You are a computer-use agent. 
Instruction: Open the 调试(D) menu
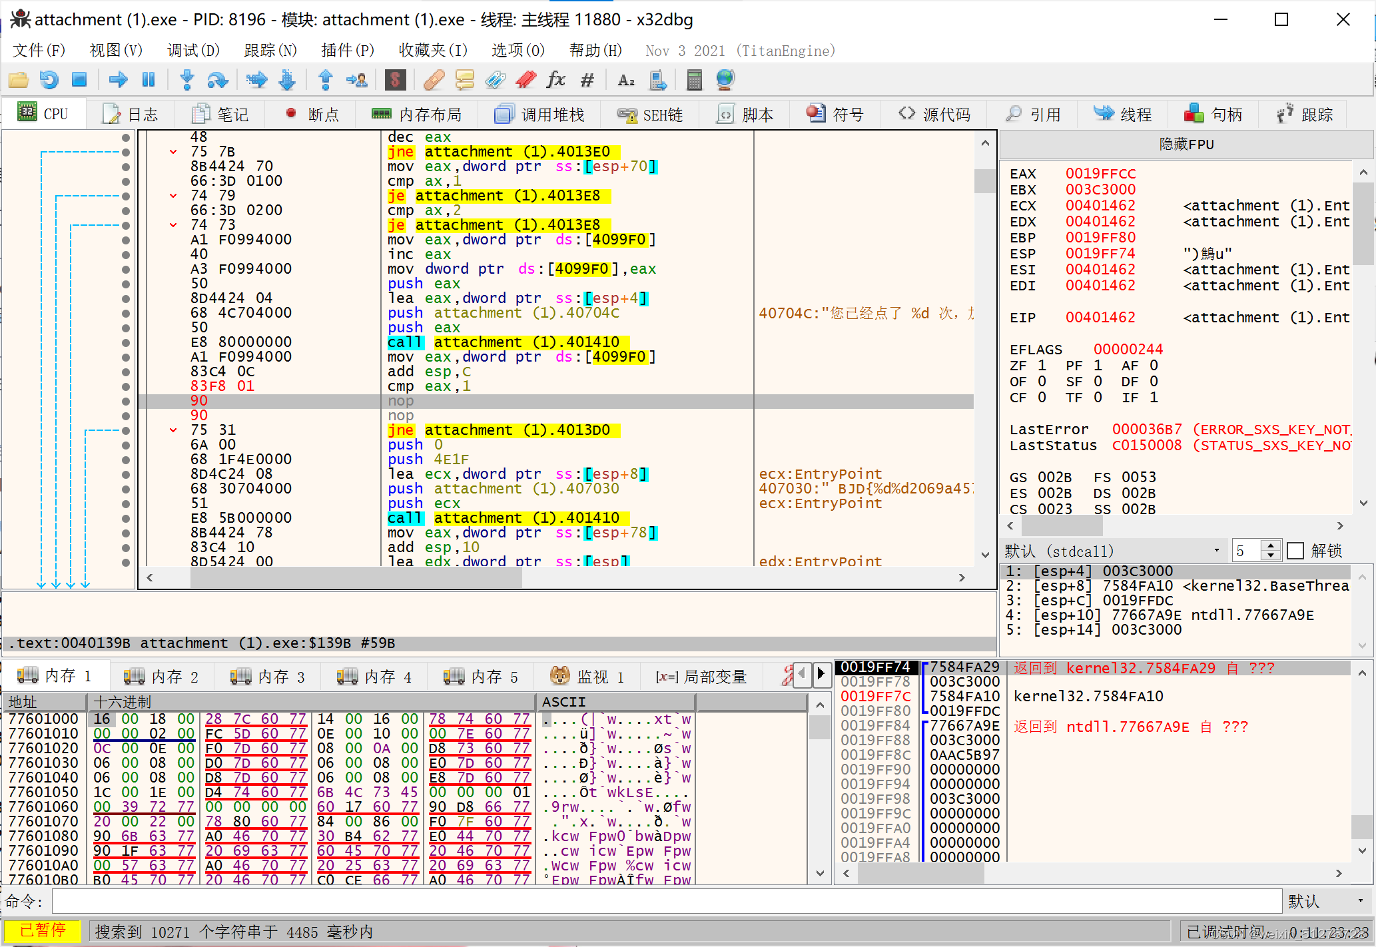click(x=193, y=51)
